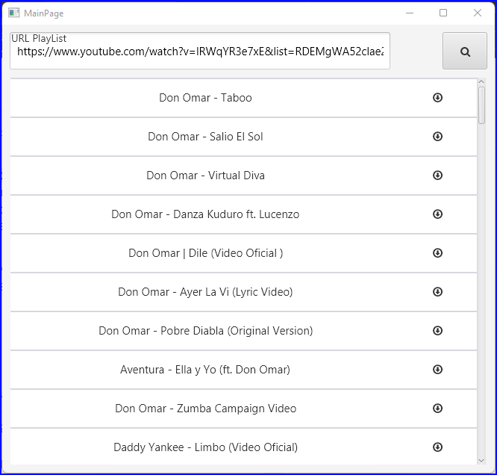
Task: Click the vertical scrollbar thumb
Action: click(x=481, y=105)
